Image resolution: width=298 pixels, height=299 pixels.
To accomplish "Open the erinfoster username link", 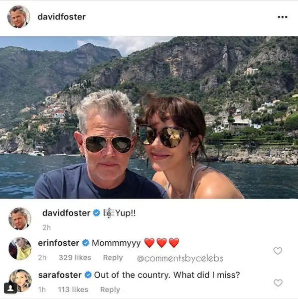I will coord(59,243).
